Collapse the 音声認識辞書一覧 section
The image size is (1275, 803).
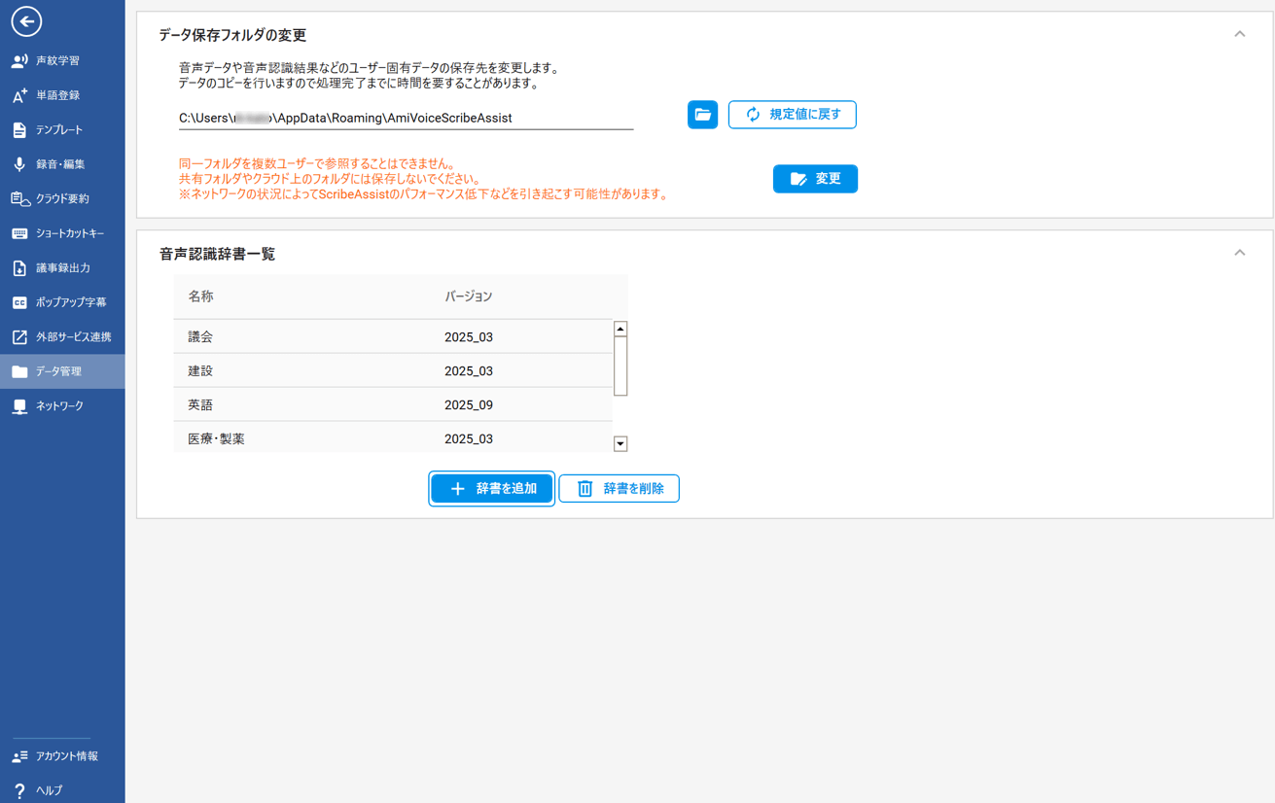pos(1239,253)
